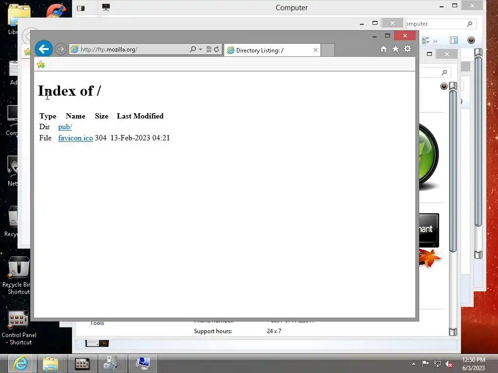
Task: Click the '304' file size value
Action: coord(101,138)
